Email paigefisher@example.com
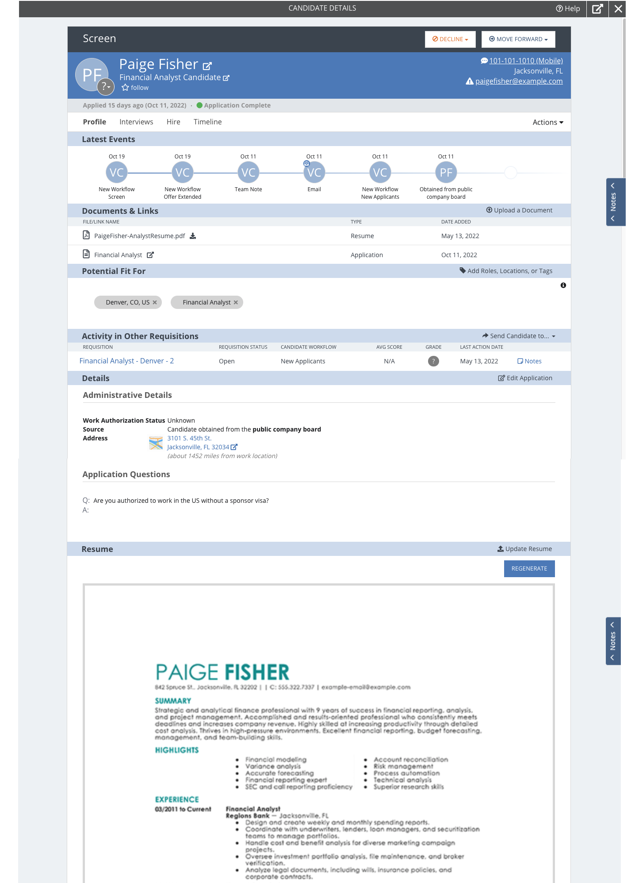Screen dimensions: 635x883 519,81
